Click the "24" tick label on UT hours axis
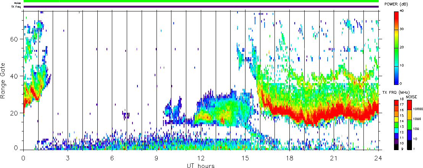The height and width of the screenshot is (168, 423). pyautogui.click(x=378, y=158)
